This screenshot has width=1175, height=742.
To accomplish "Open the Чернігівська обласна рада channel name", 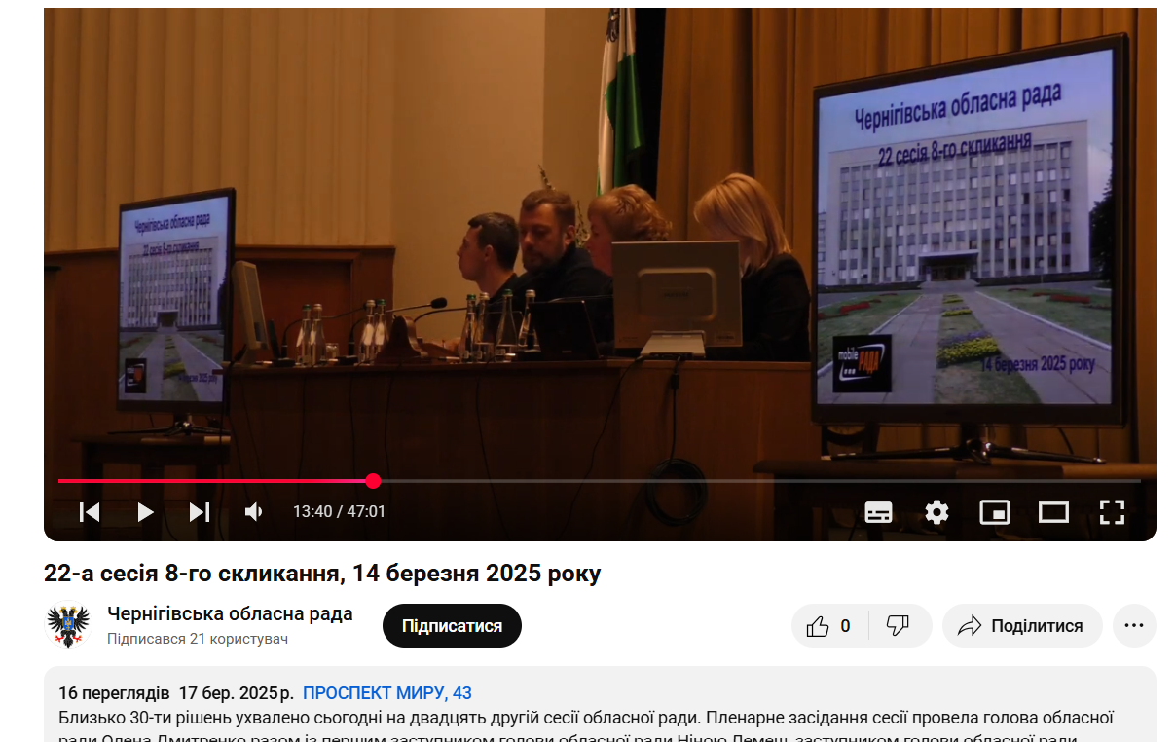I will [x=230, y=614].
